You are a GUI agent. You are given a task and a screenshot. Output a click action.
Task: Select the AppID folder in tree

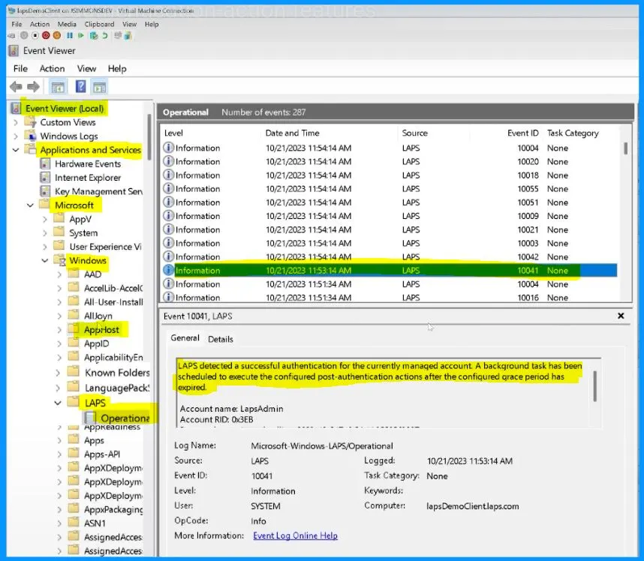pos(97,343)
